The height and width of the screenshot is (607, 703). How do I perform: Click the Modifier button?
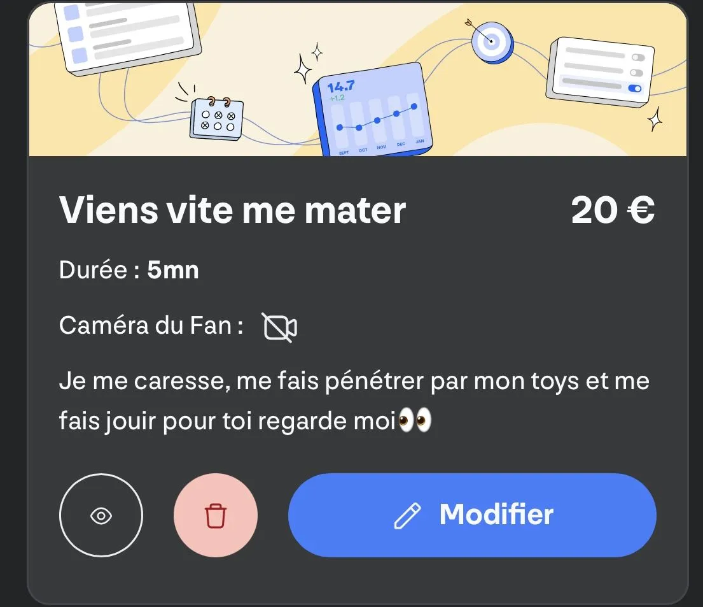(472, 515)
